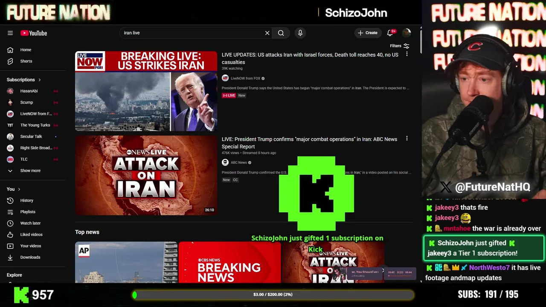Click the magnifier search button
Viewport: 546px width, 307px height.
click(x=281, y=33)
